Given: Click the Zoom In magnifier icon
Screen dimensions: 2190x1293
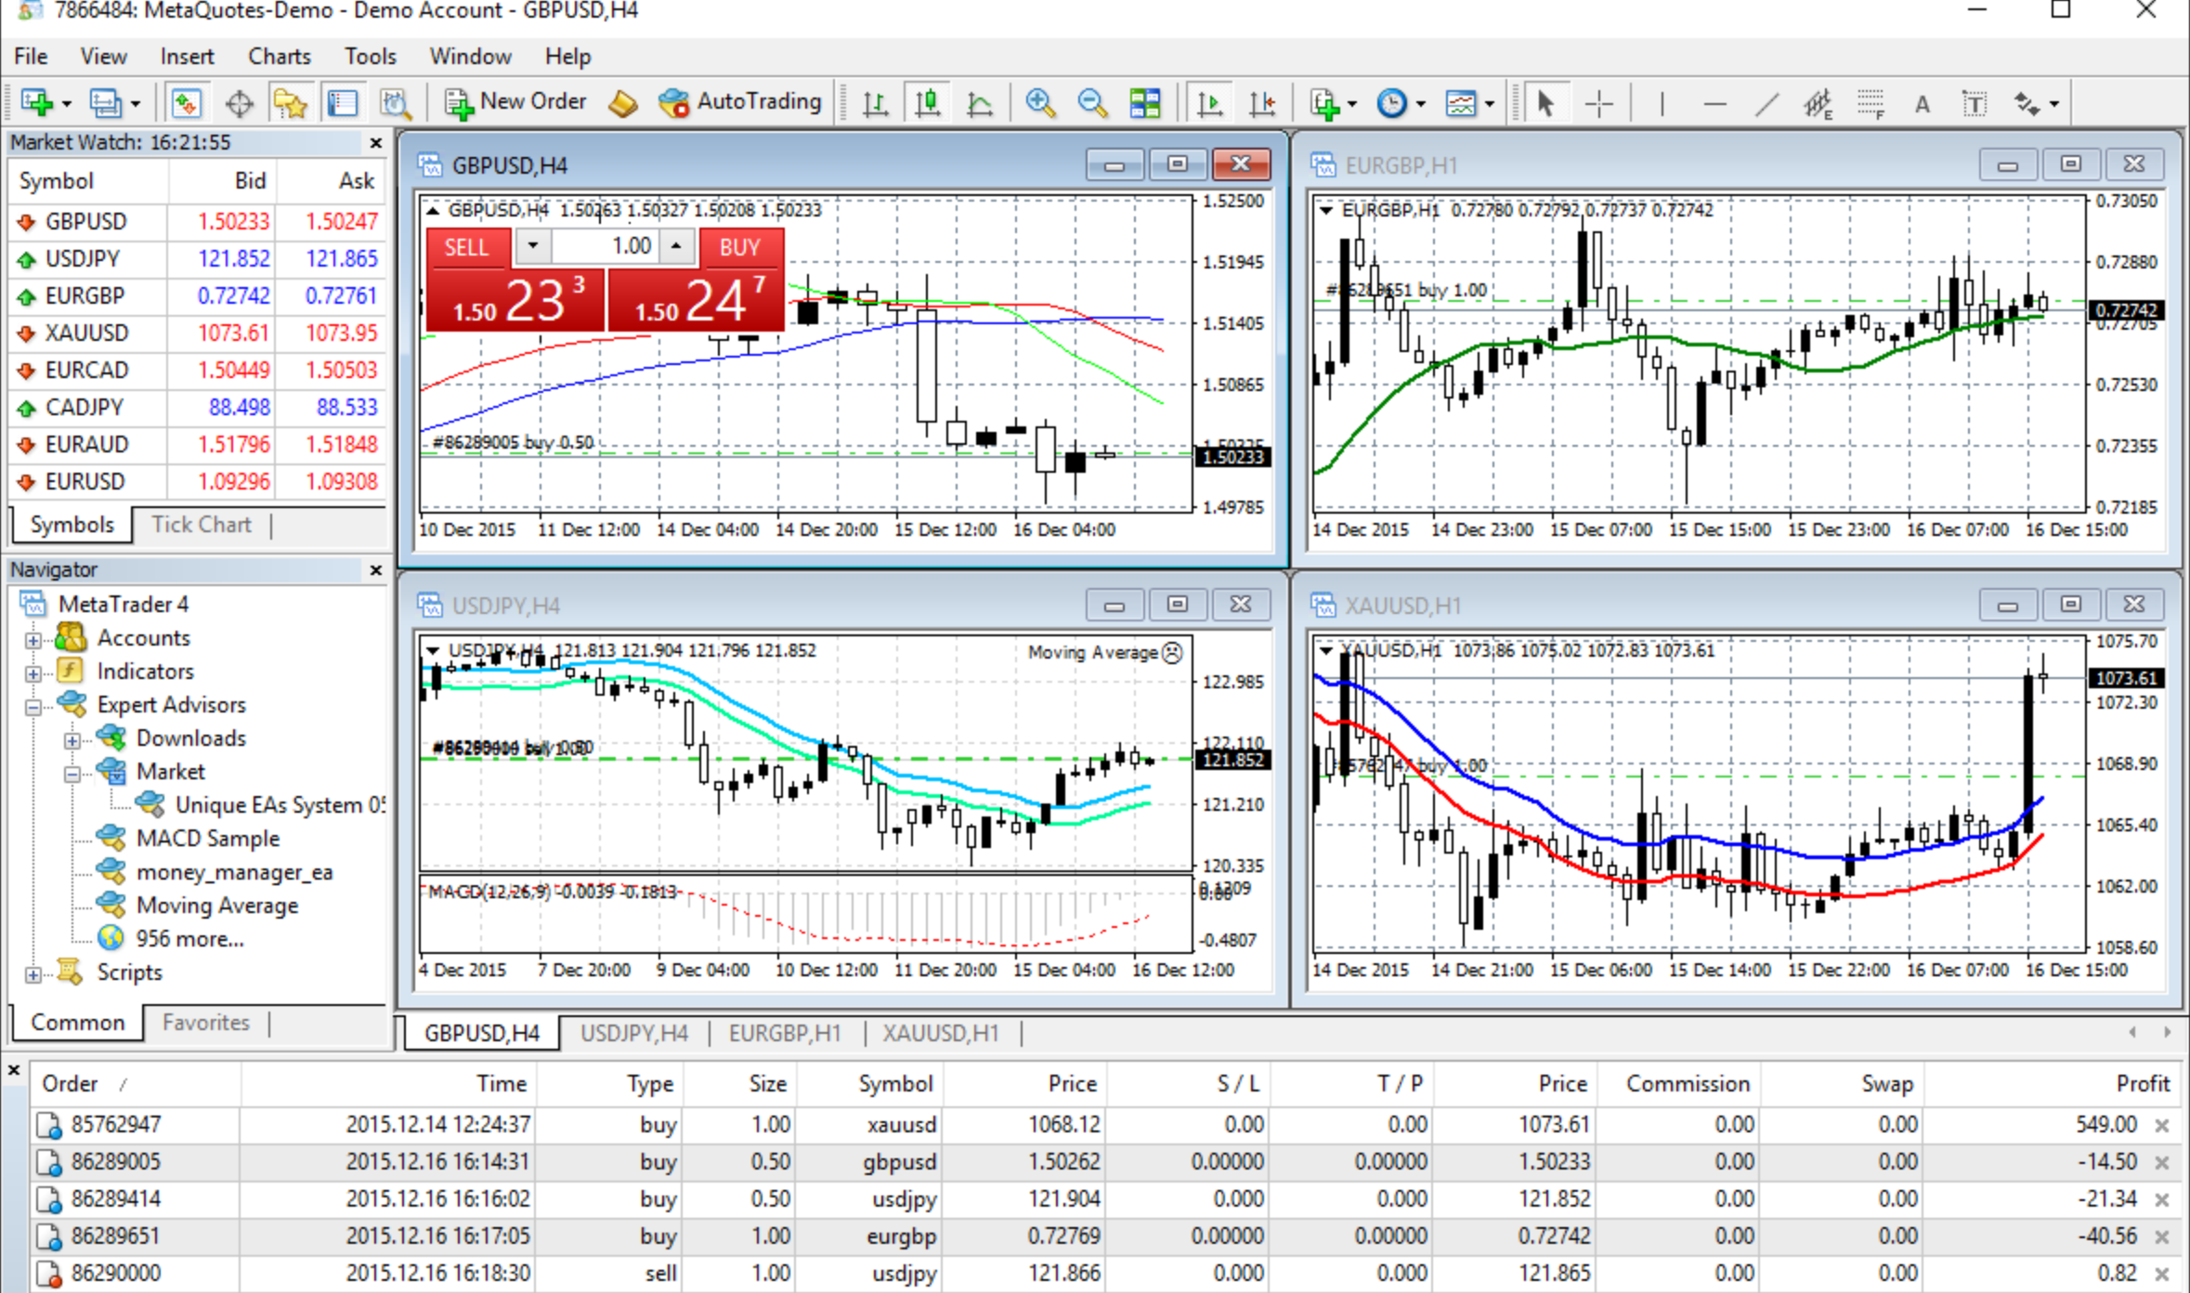Looking at the screenshot, I should [x=1040, y=103].
